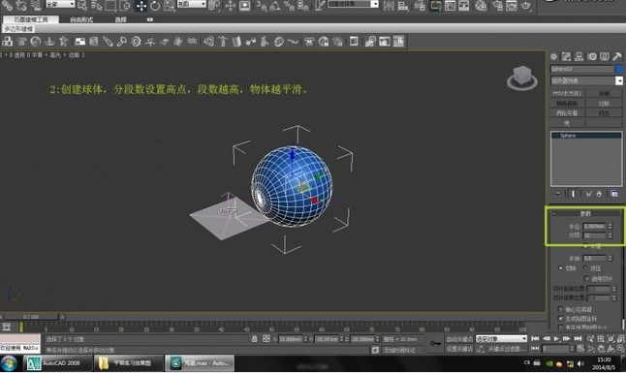This screenshot has width=626, height=373.
Task: Enable the 轴心在底部 checkbox
Action: coord(560,309)
